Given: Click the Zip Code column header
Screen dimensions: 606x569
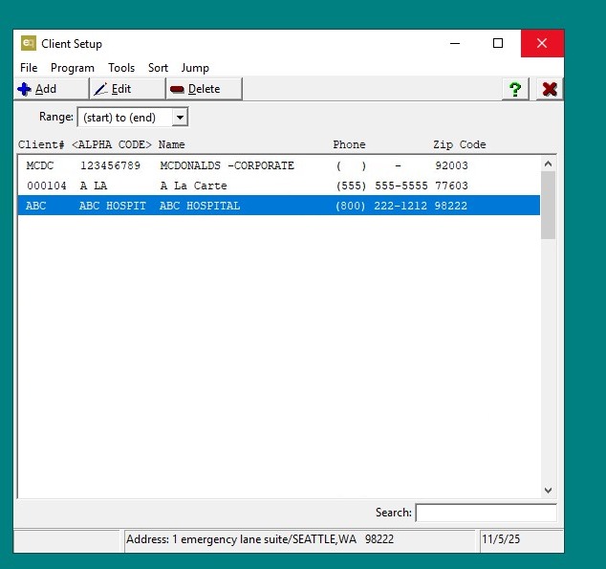Looking at the screenshot, I should coord(459,144).
